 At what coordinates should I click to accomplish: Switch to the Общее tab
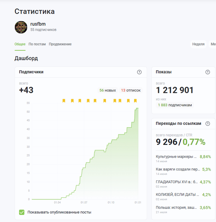[20, 44]
